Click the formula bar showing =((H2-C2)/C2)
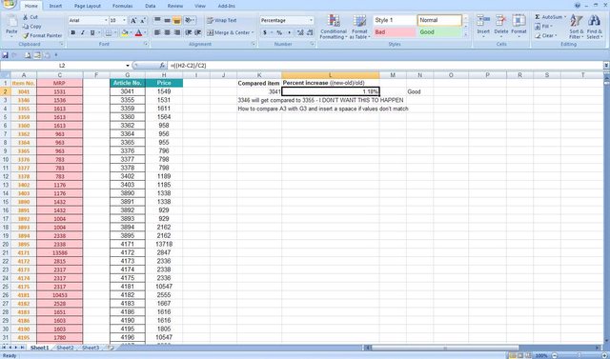The height and width of the screenshot is (359, 610). (385, 66)
